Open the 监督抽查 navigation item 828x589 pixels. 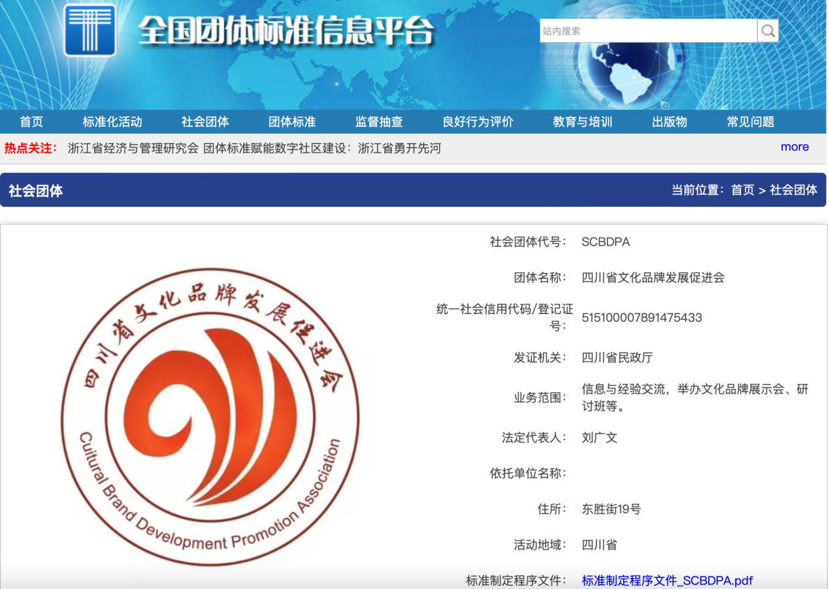pos(379,122)
